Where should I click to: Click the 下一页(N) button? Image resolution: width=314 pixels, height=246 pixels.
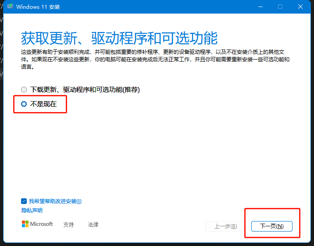(272, 226)
